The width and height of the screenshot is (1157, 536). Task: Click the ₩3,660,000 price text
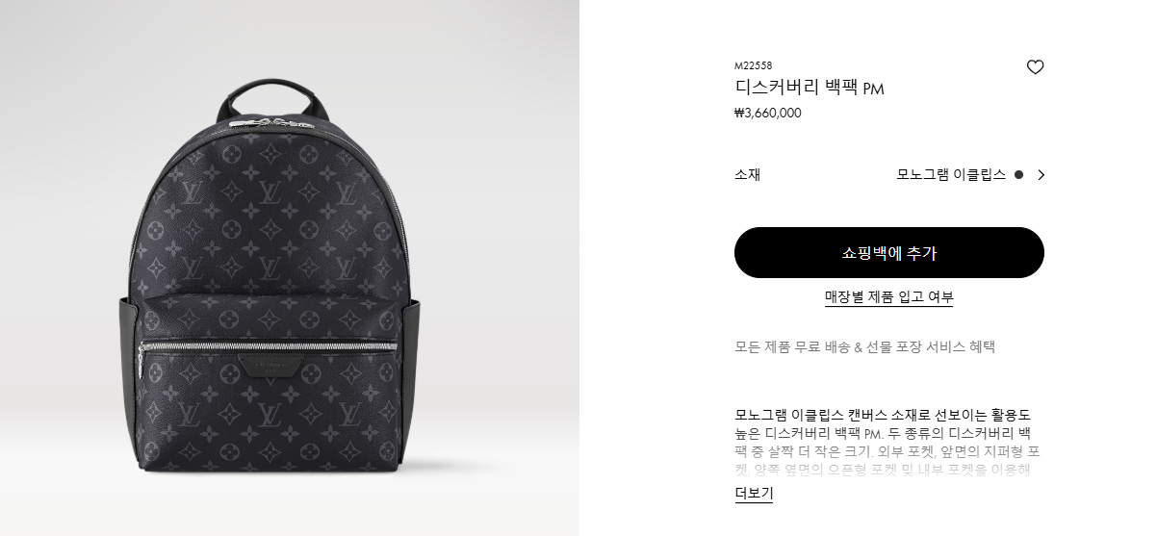(767, 113)
